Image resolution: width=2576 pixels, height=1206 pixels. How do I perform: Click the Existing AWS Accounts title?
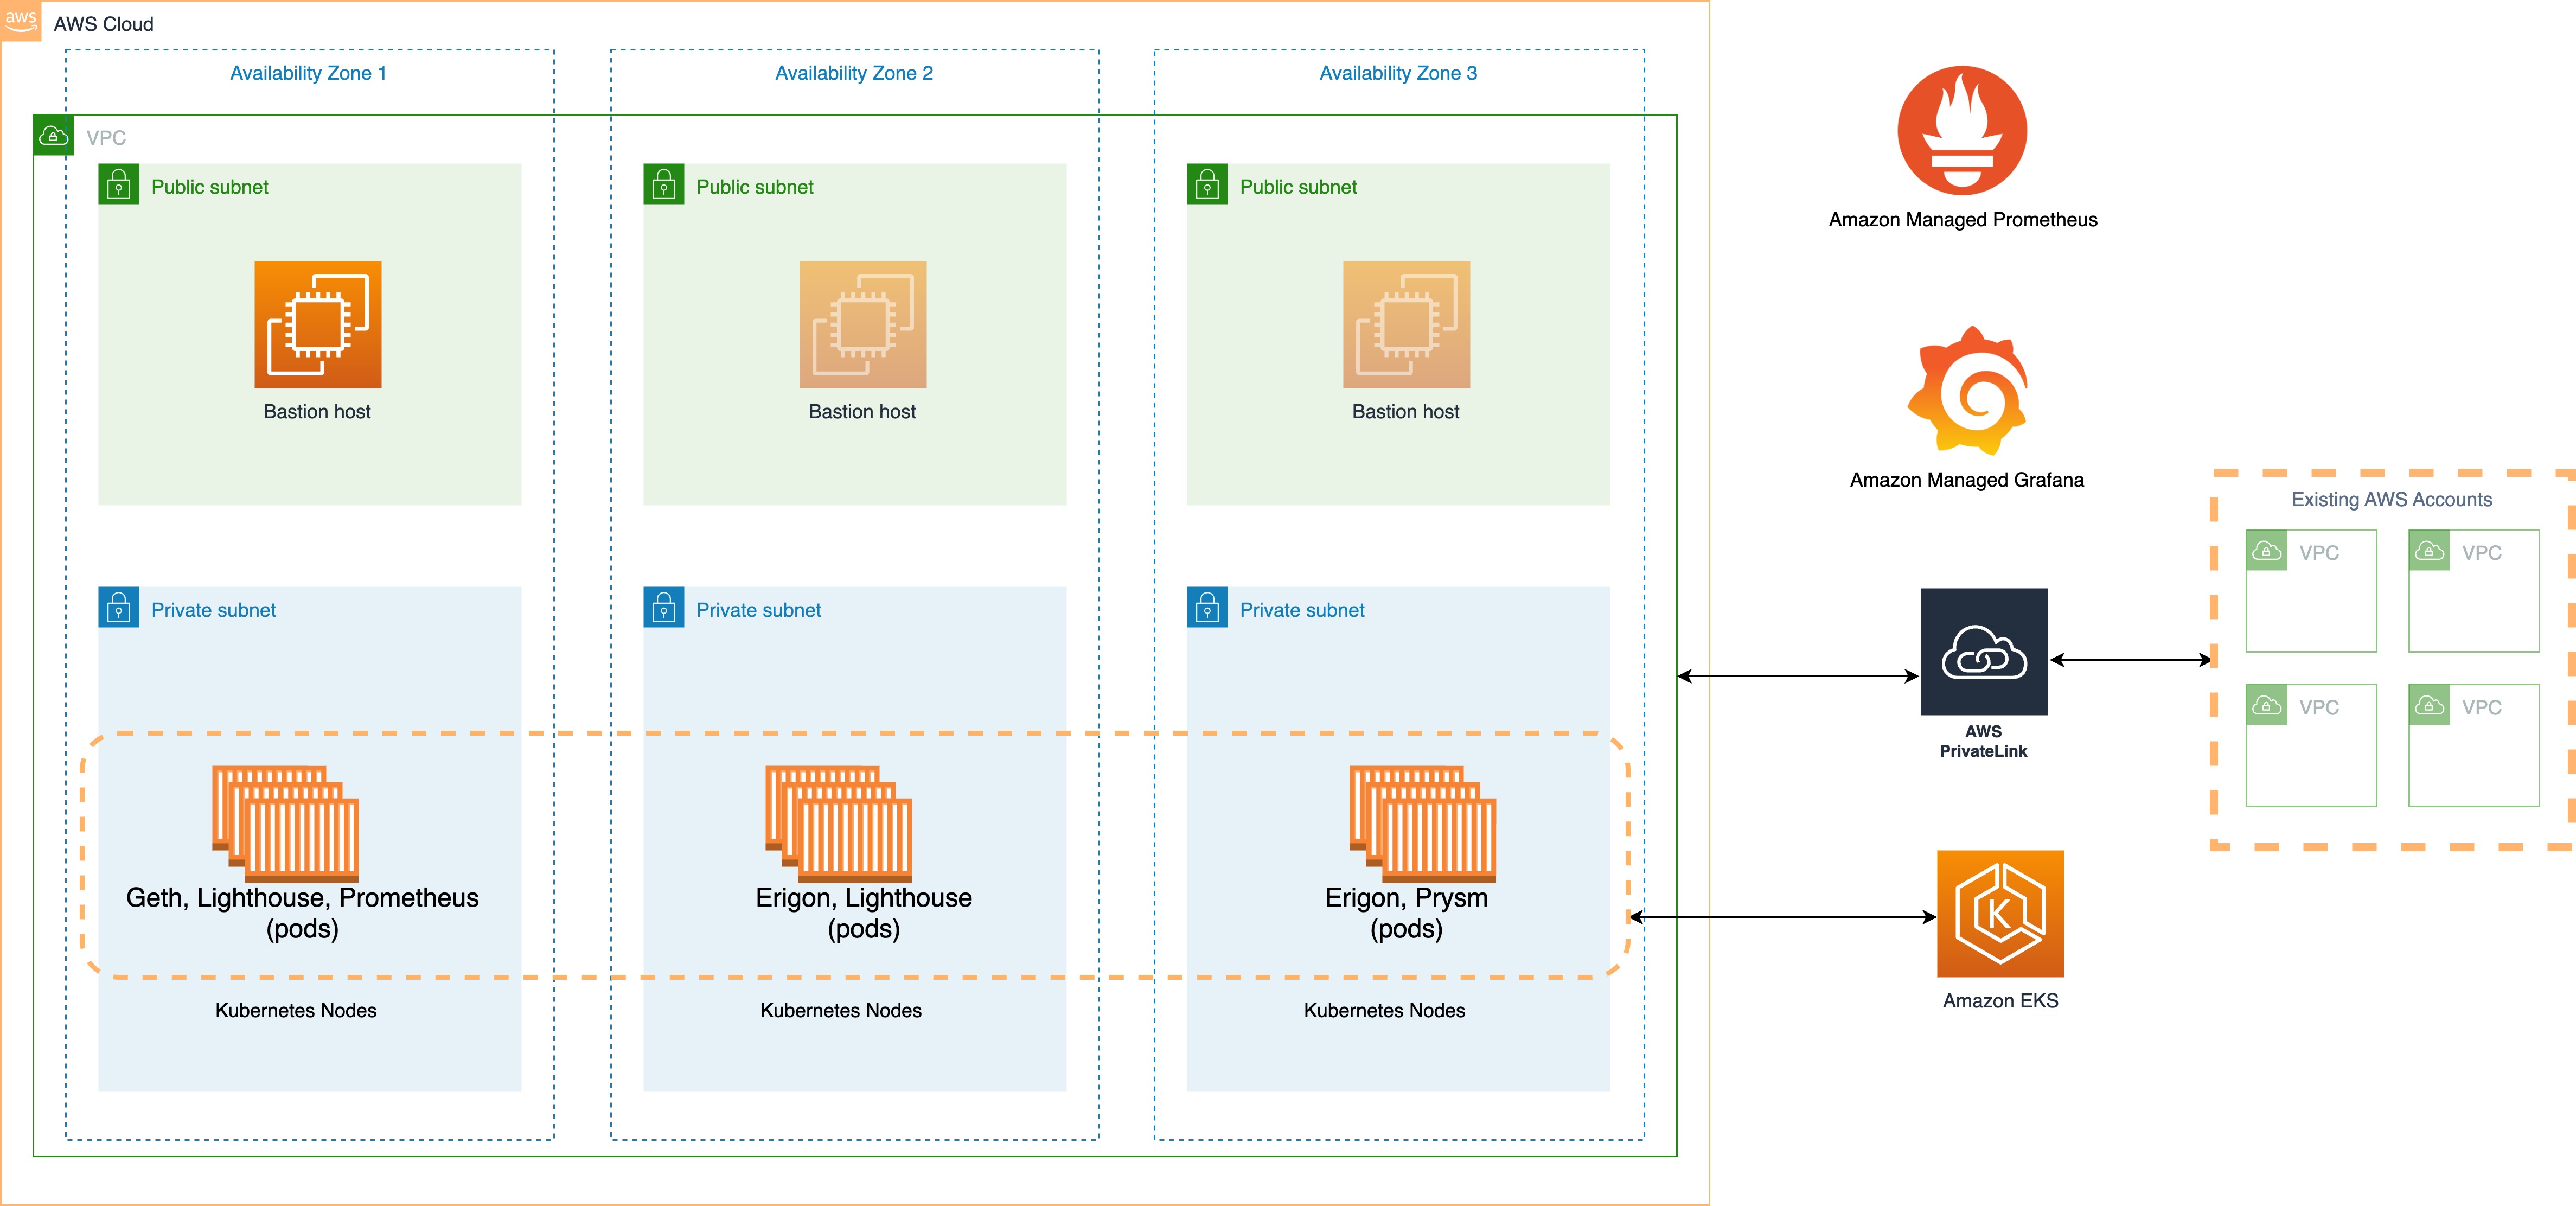[x=2391, y=499]
